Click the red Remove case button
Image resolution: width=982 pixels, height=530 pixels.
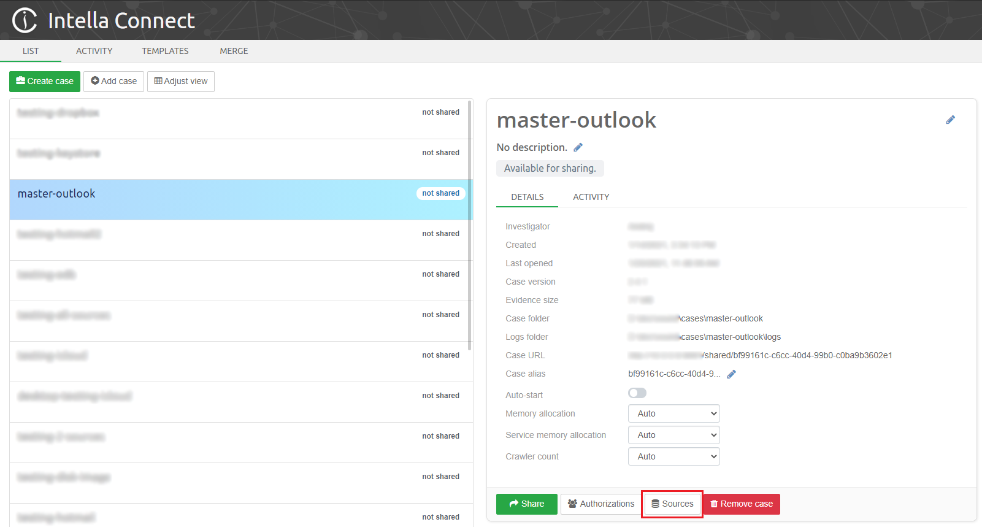(742, 504)
